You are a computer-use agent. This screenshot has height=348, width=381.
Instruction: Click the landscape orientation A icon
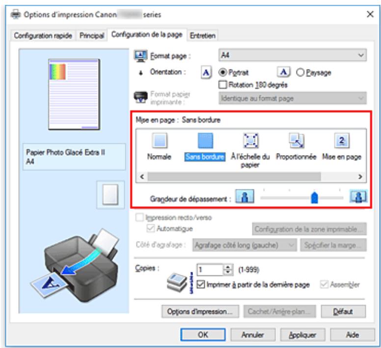[283, 72]
